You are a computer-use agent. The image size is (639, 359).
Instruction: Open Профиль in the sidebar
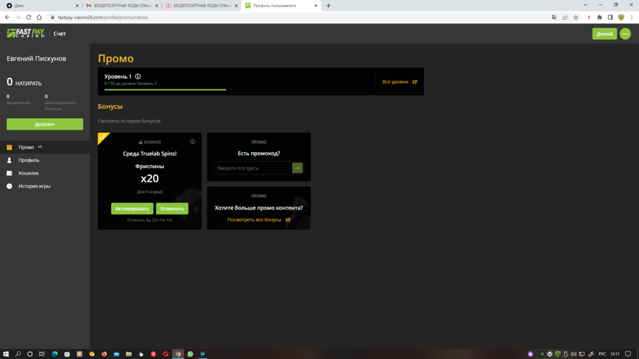29,160
